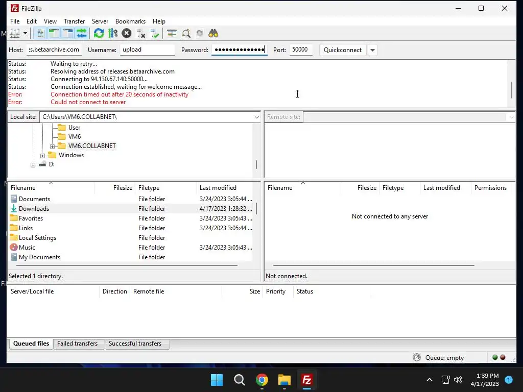Image resolution: width=523 pixels, height=392 pixels.
Task: Select the Links folder row
Action: [130, 228]
